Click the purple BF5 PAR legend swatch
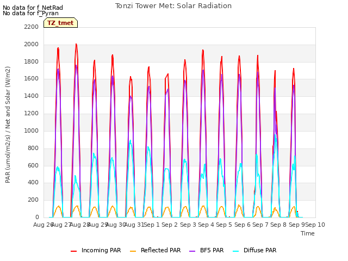348x261 pixels. (192, 251)
